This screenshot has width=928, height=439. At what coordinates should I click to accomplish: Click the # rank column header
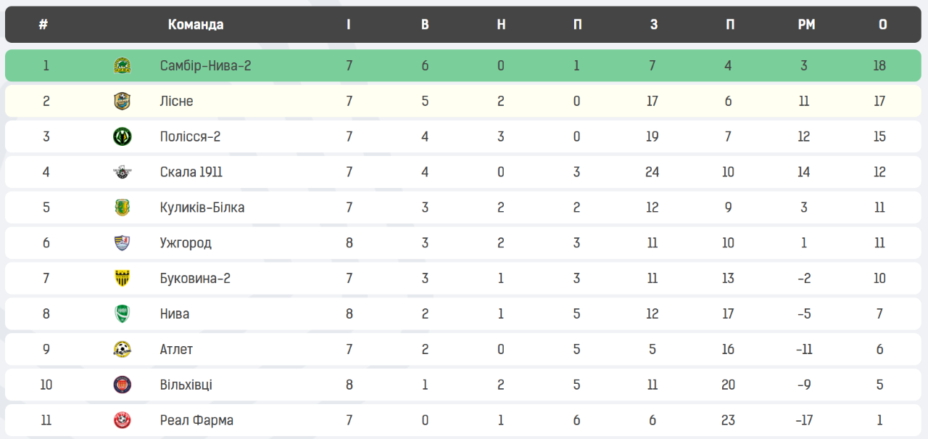pyautogui.click(x=43, y=25)
